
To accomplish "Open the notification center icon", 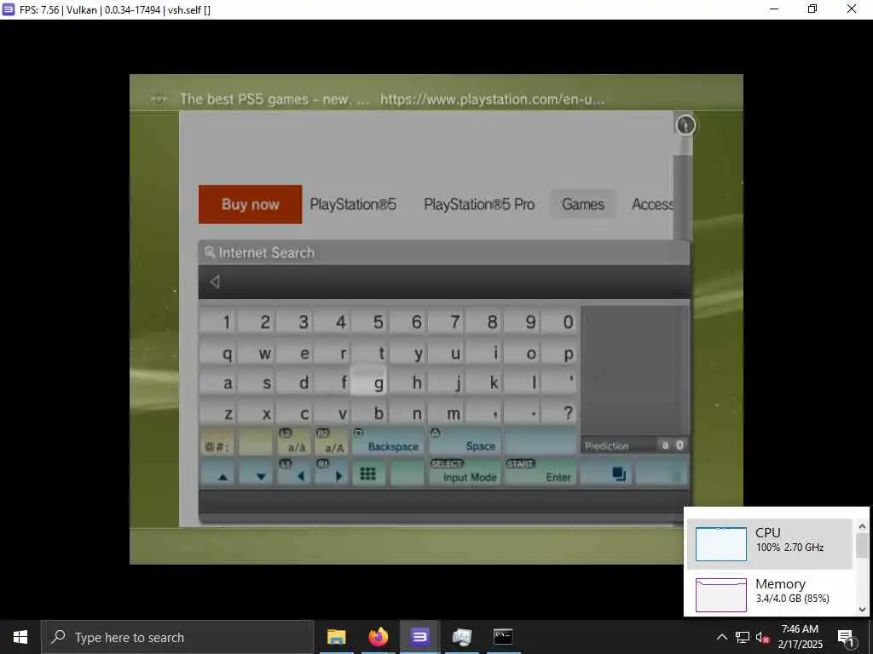I will (x=846, y=637).
